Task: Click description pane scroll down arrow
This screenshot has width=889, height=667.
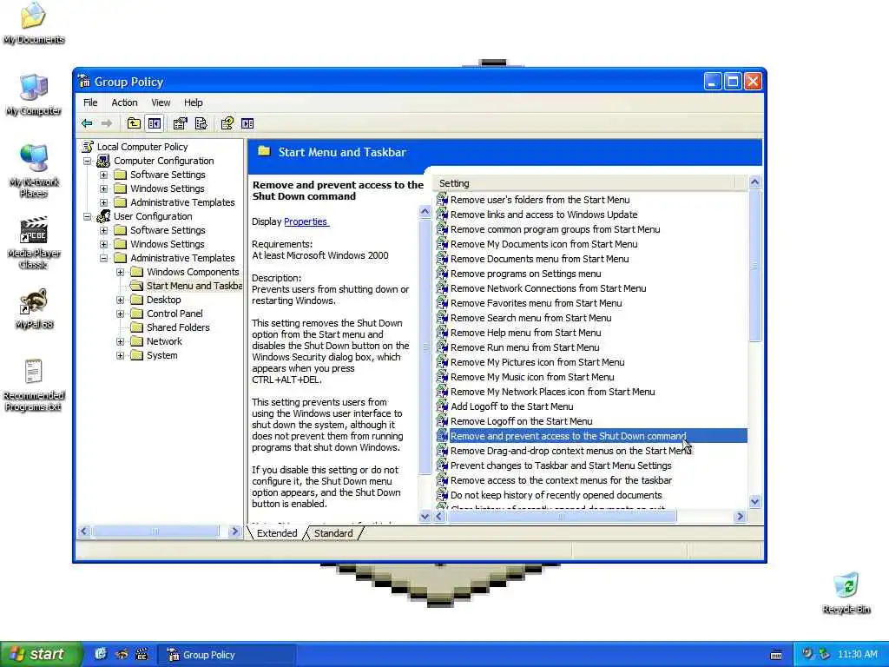Action: pos(425,516)
